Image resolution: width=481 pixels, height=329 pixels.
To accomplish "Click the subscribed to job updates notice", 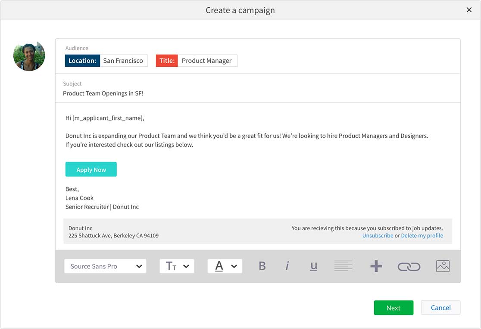I will 367,228.
